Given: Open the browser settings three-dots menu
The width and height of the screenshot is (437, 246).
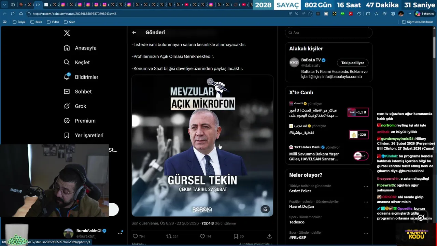Looking at the screenshot, I should [409, 14].
